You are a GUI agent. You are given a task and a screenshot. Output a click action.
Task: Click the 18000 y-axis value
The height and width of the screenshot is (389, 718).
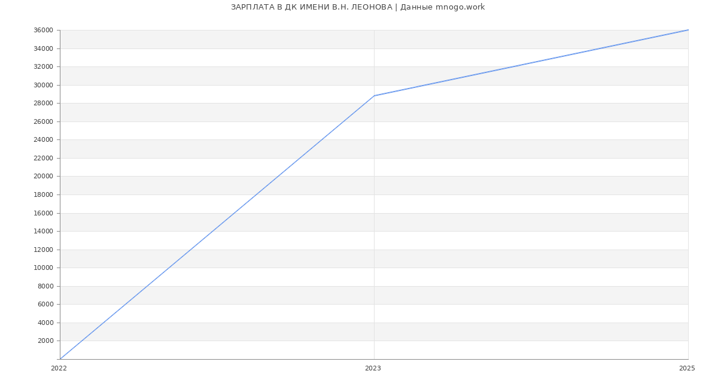click(x=44, y=194)
